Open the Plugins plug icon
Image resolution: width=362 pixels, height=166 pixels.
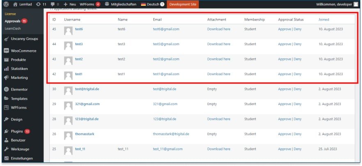tap(7, 131)
